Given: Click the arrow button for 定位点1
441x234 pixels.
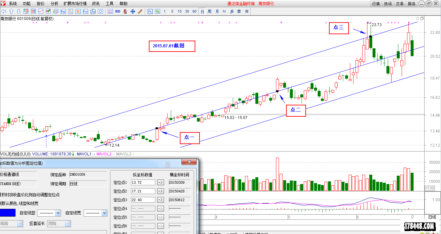Looking at the screenshot, I should point(160,182).
